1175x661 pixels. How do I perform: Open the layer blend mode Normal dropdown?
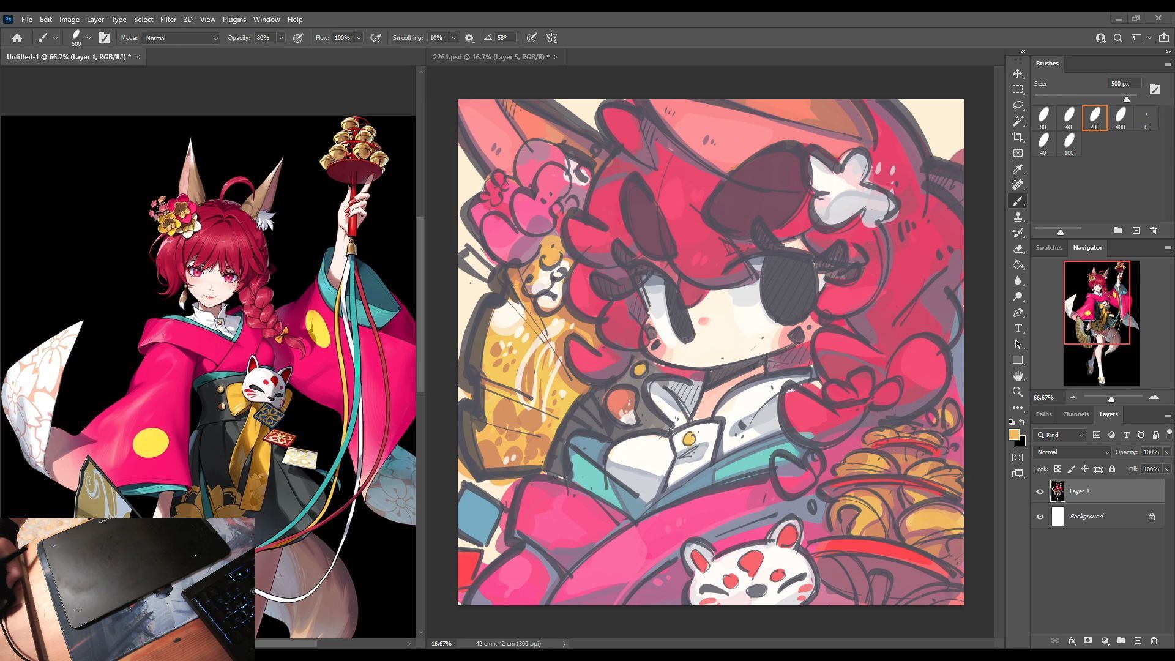[1072, 452]
